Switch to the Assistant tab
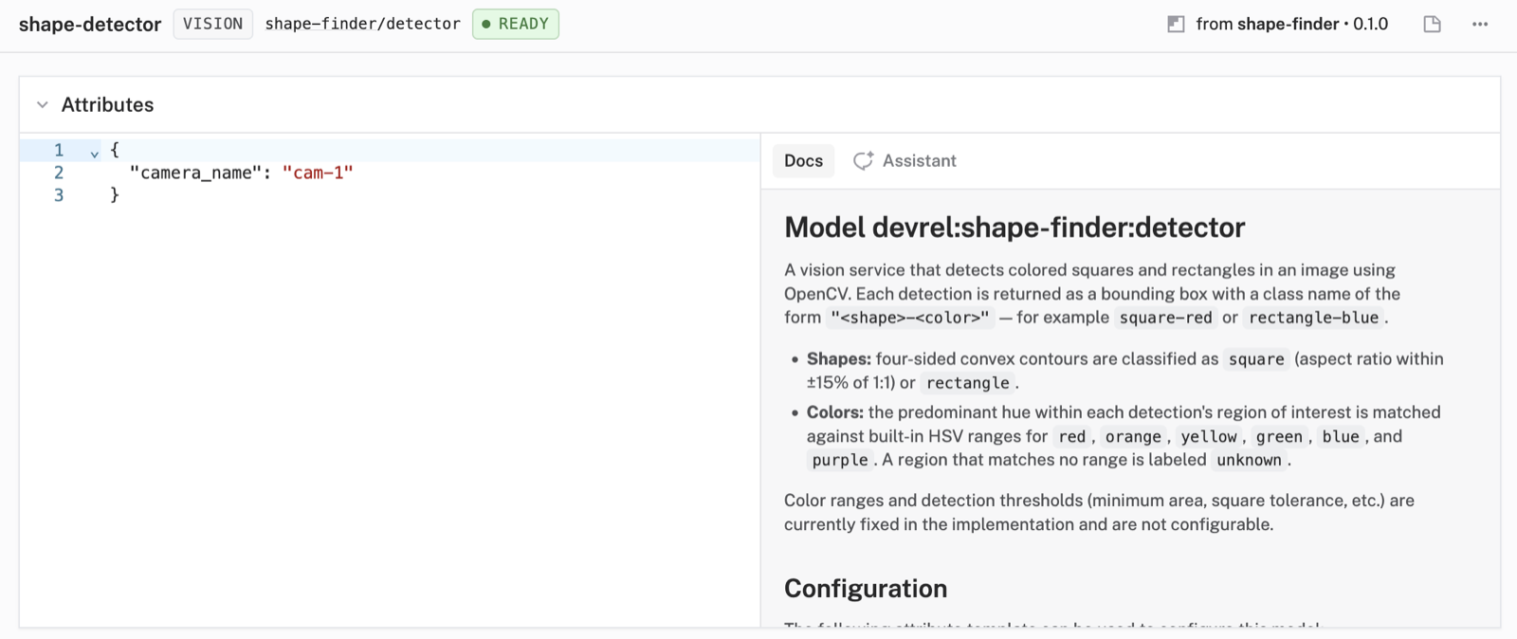Image resolution: width=1517 pixels, height=639 pixels. point(905,161)
